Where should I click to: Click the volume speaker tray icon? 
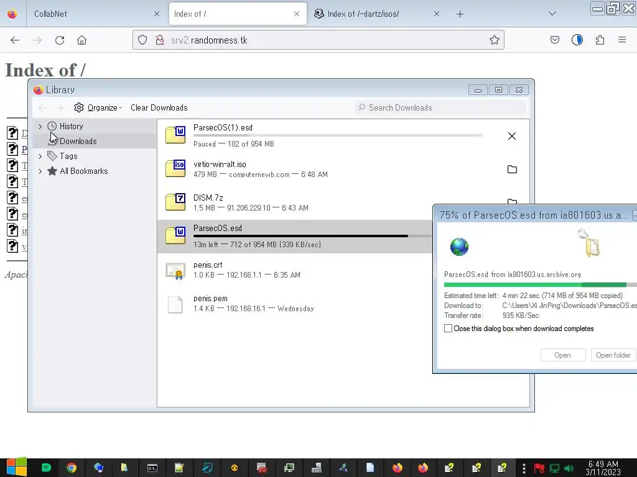pos(569,468)
